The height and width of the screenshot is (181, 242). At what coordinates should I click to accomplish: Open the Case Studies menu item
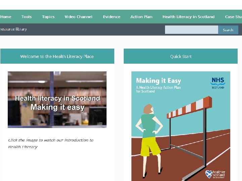point(233,17)
